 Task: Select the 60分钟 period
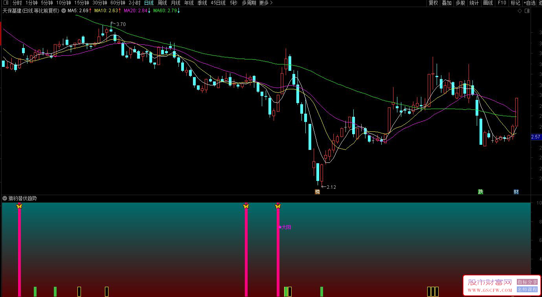[118, 3]
